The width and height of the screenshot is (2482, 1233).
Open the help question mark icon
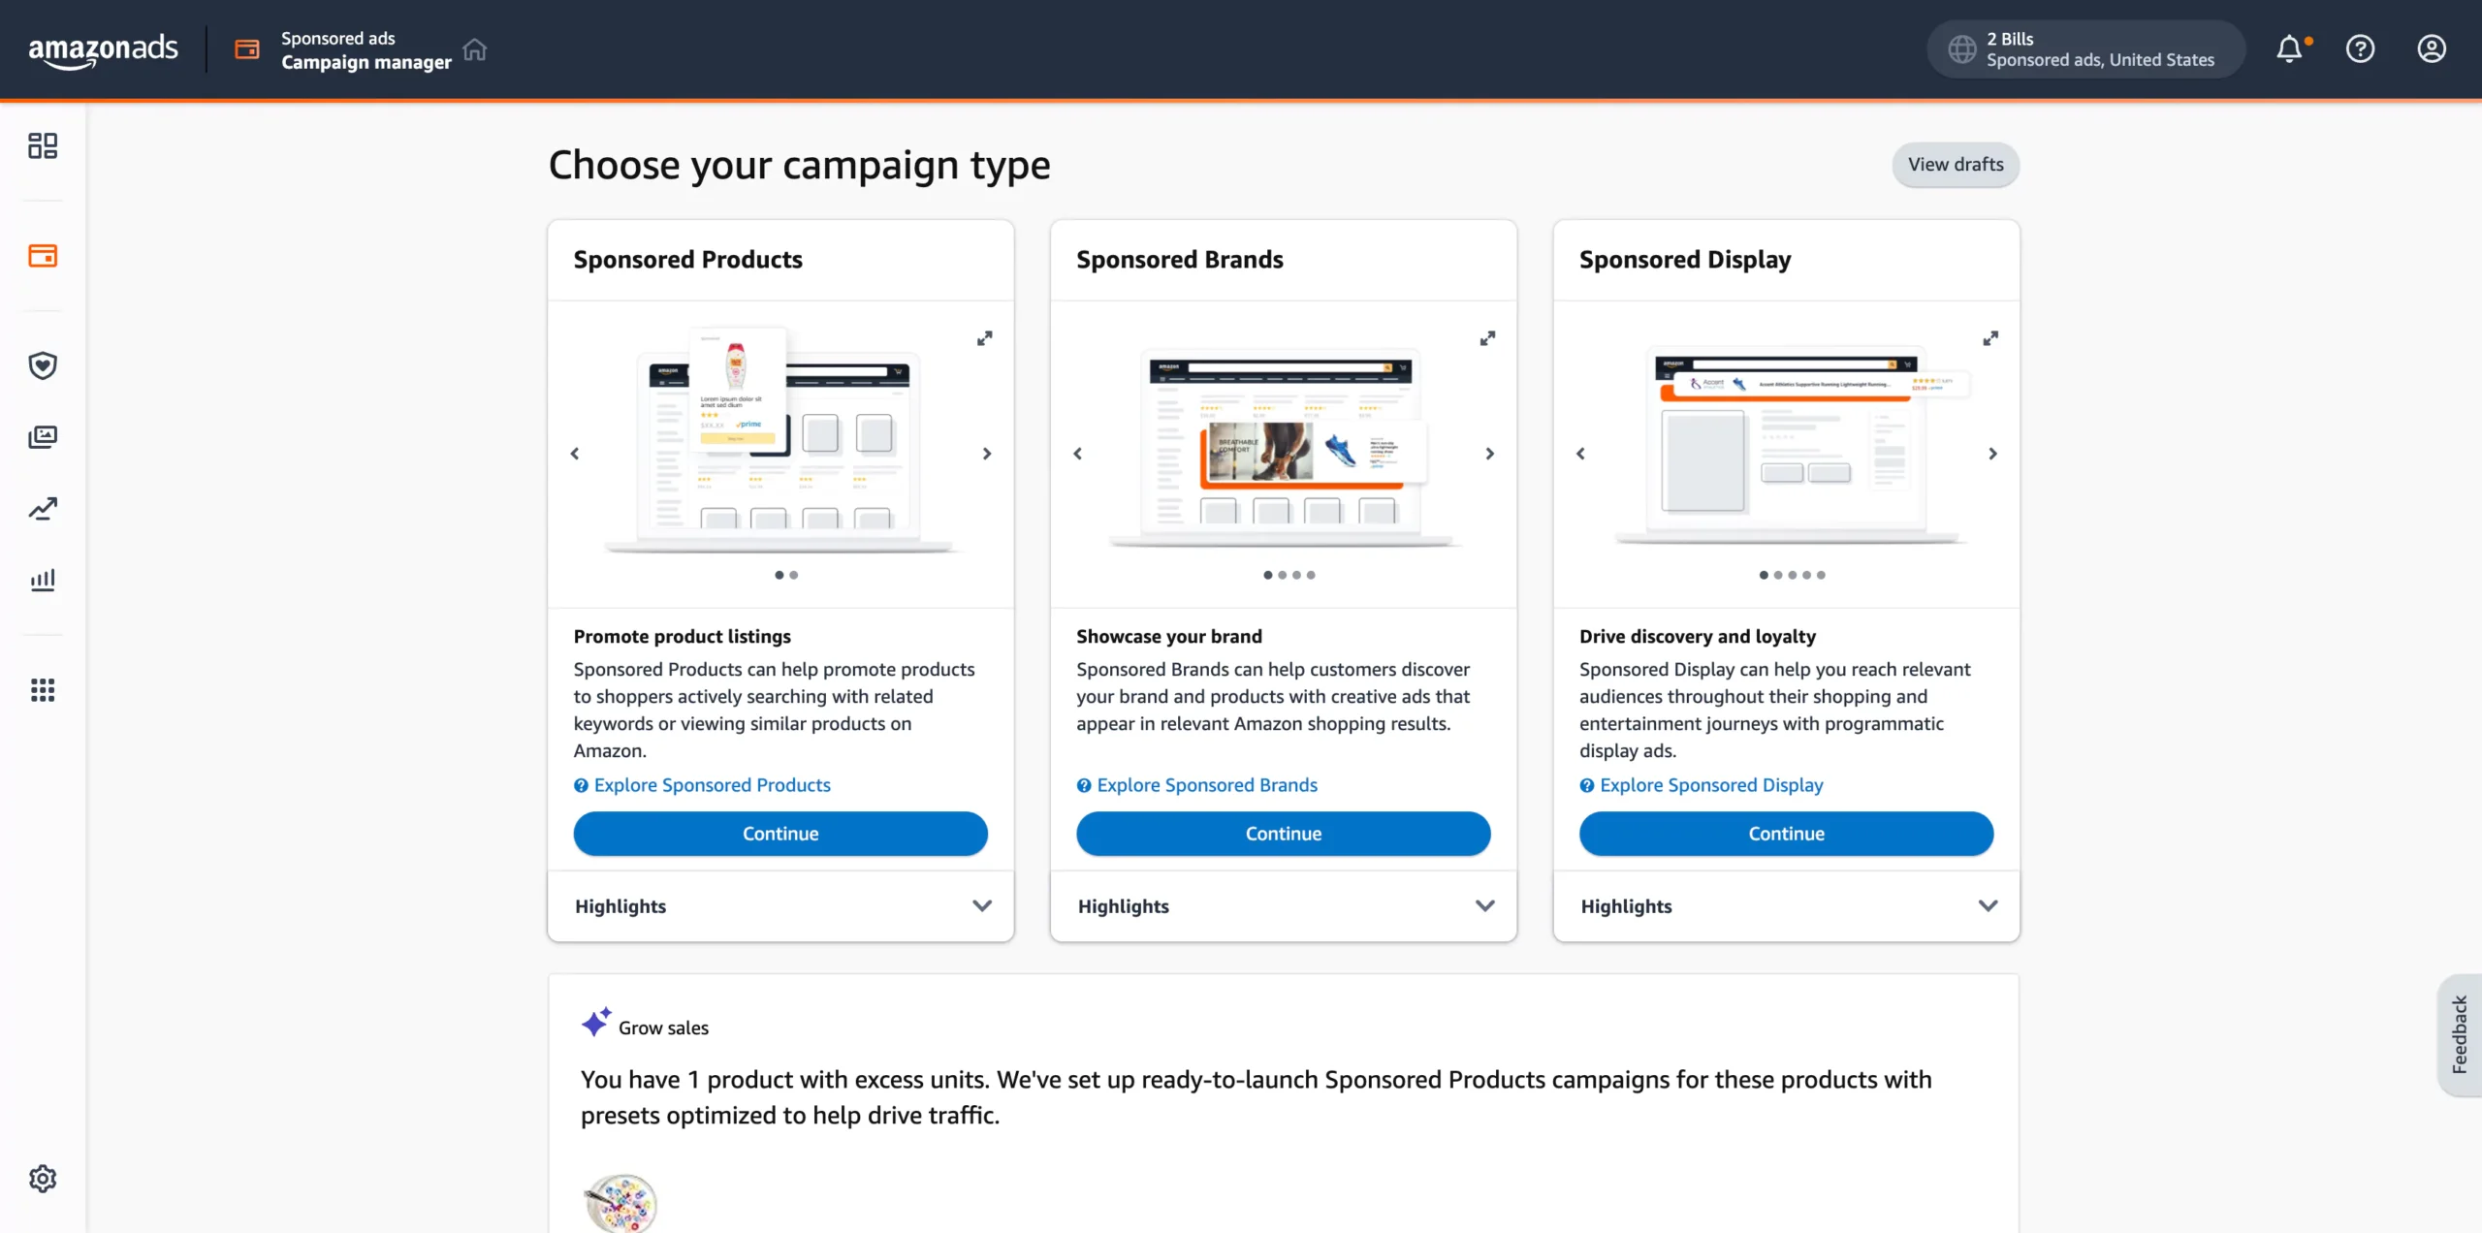tap(2360, 48)
